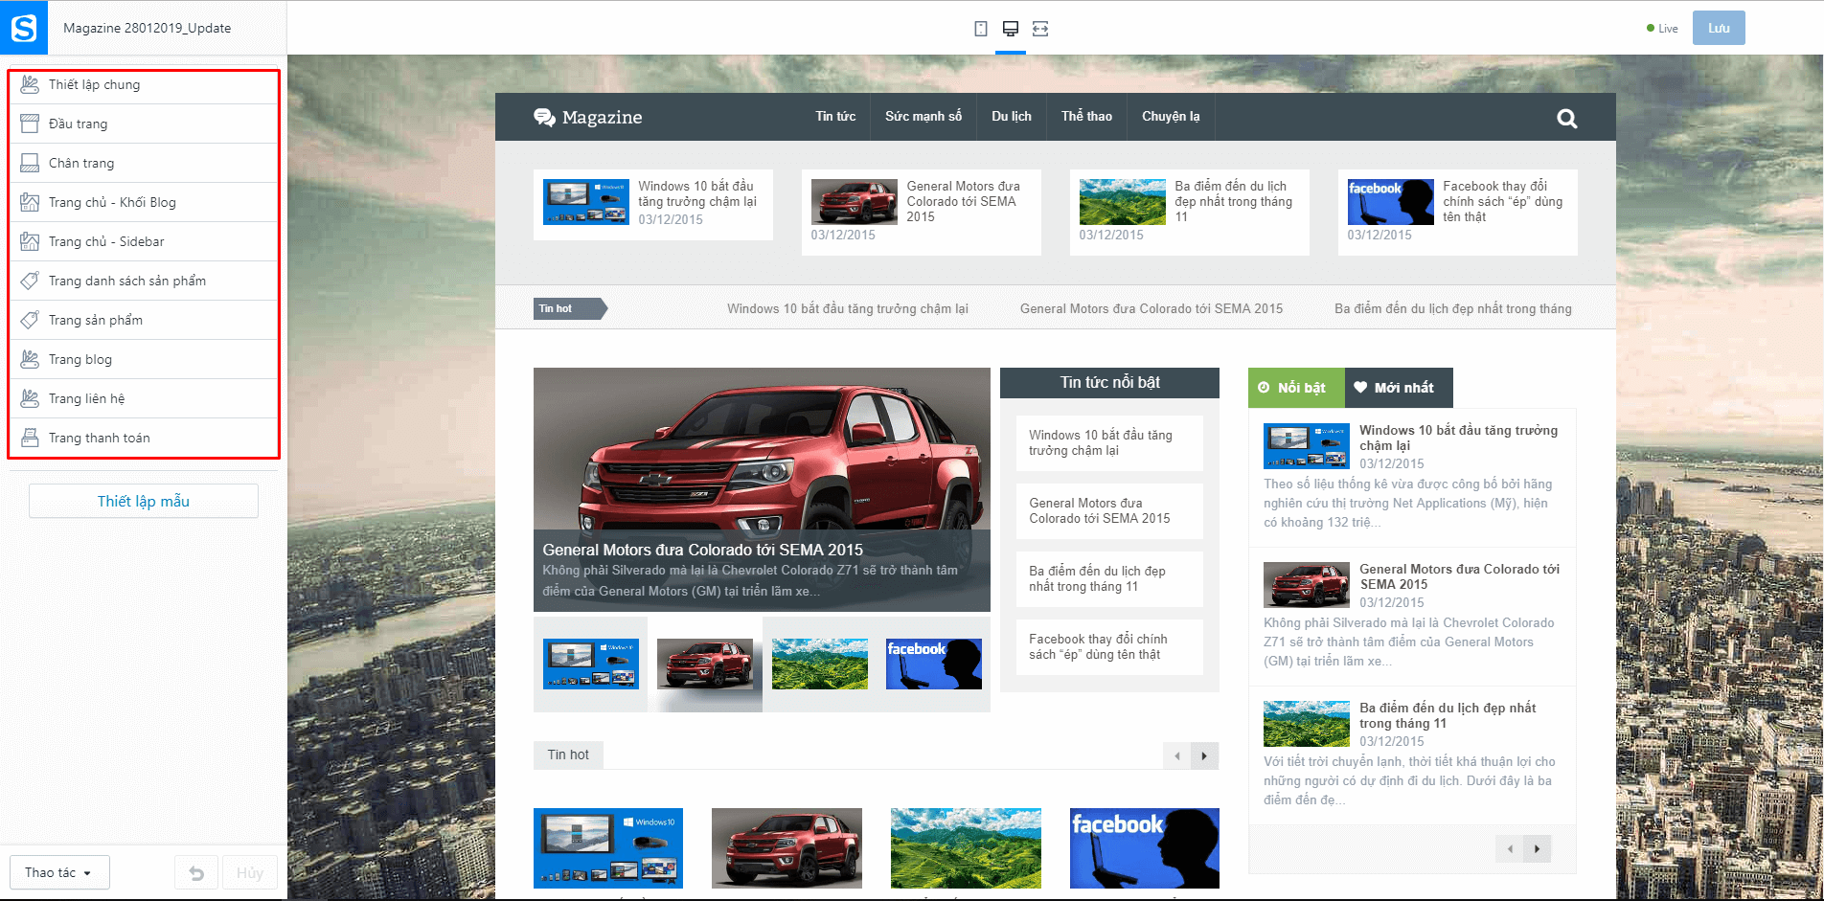Select Thể thao in site navigation
1824x901 pixels.
click(x=1086, y=117)
